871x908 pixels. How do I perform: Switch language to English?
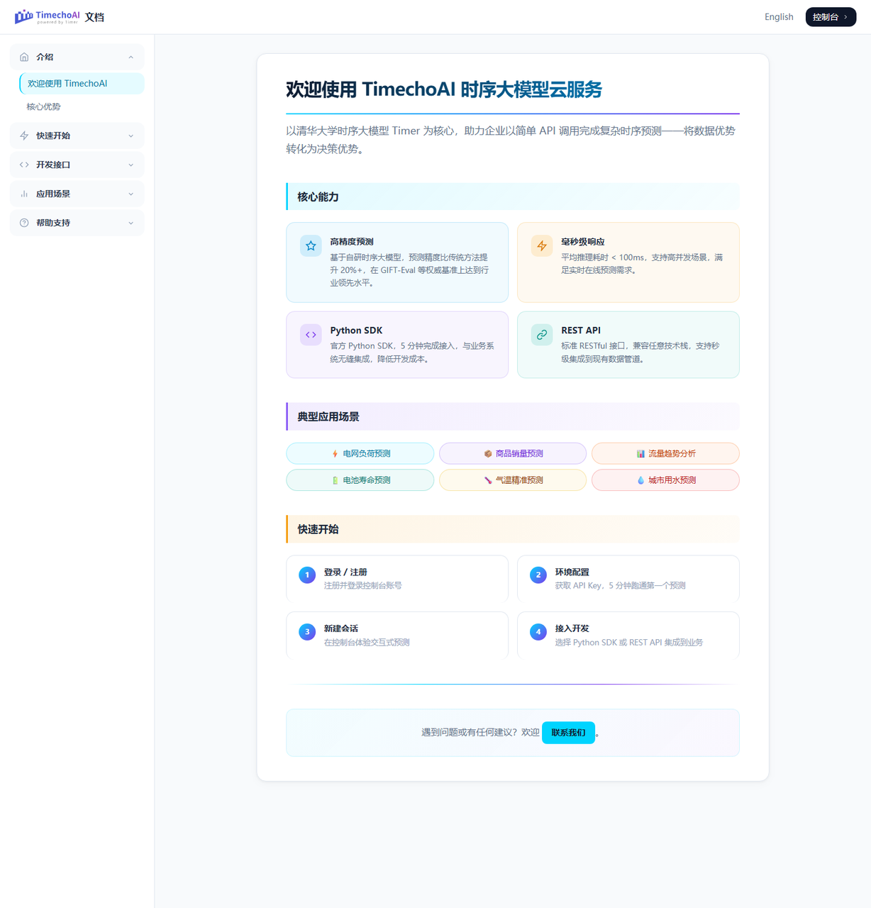779,16
